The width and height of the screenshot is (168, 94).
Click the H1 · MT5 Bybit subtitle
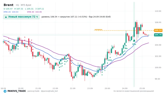[x=23, y=5]
